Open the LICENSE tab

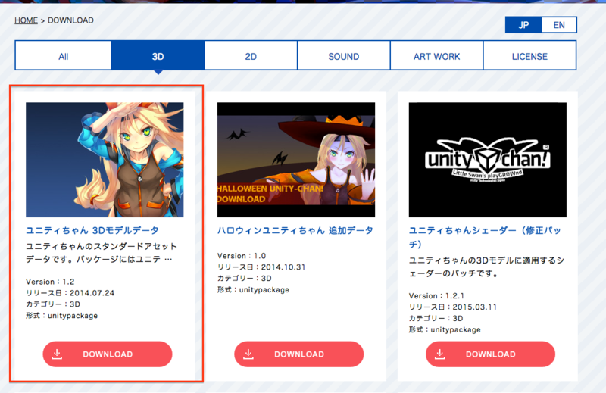pyautogui.click(x=529, y=57)
